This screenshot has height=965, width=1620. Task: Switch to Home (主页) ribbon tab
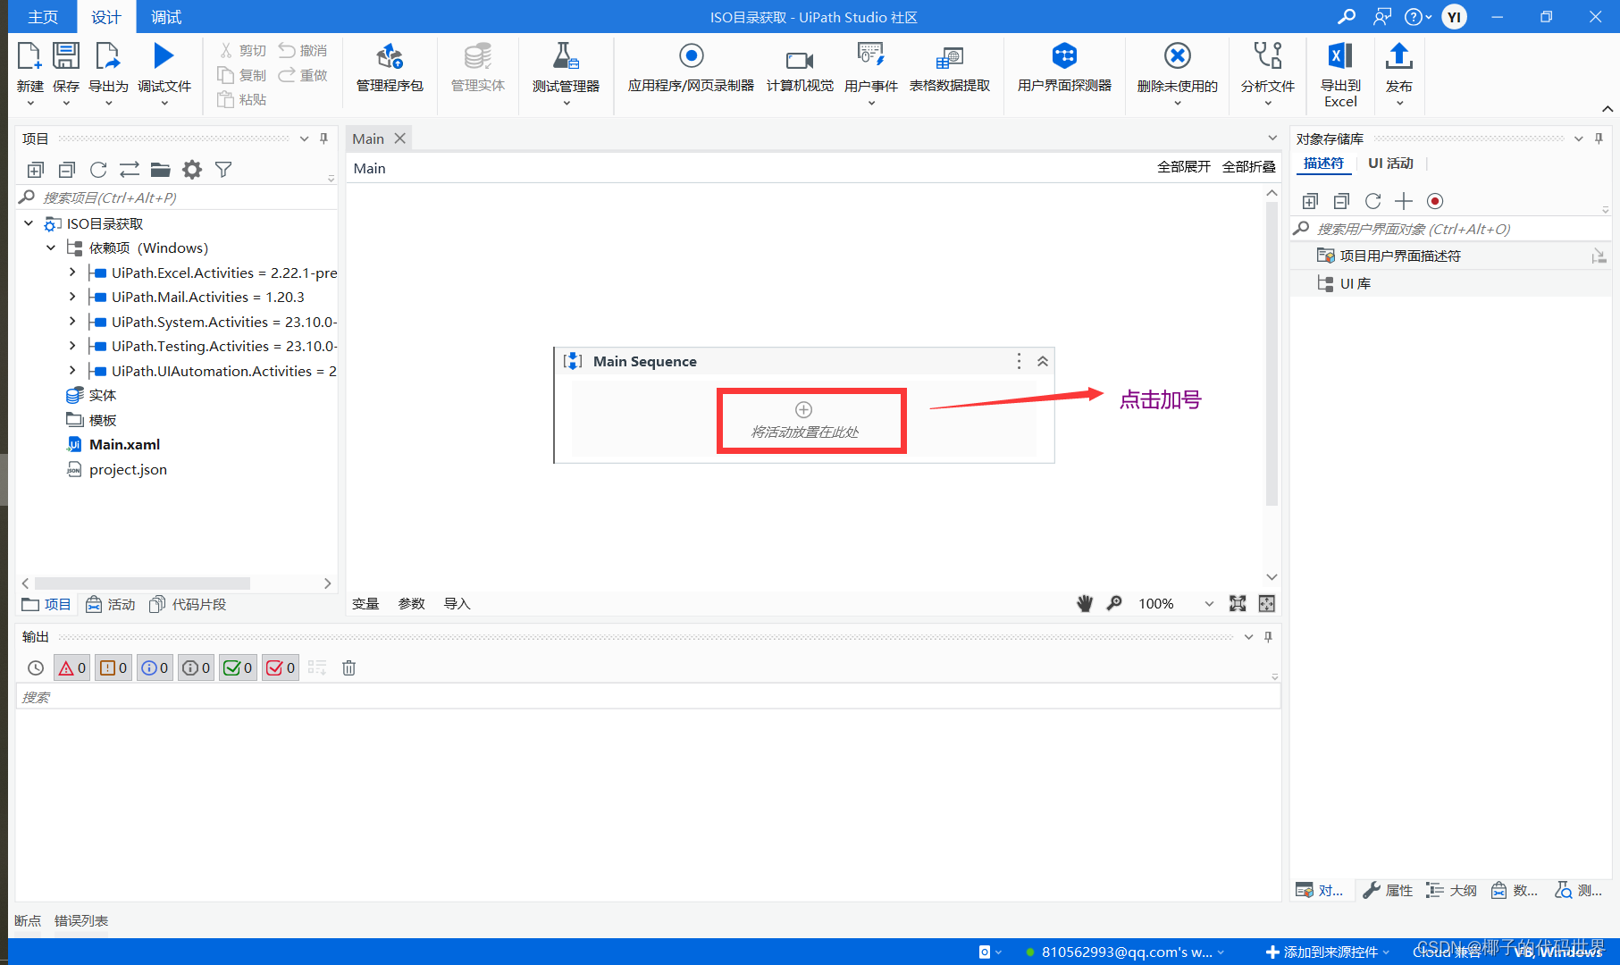(43, 17)
